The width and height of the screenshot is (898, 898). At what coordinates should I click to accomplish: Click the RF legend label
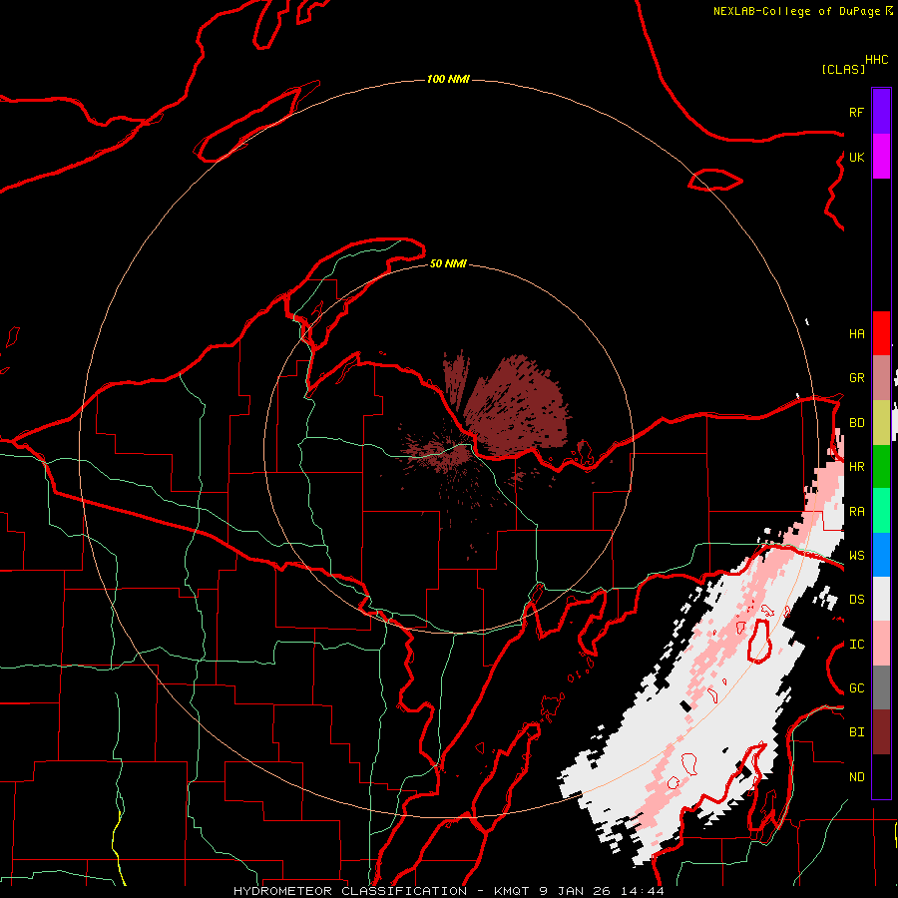pos(856,112)
